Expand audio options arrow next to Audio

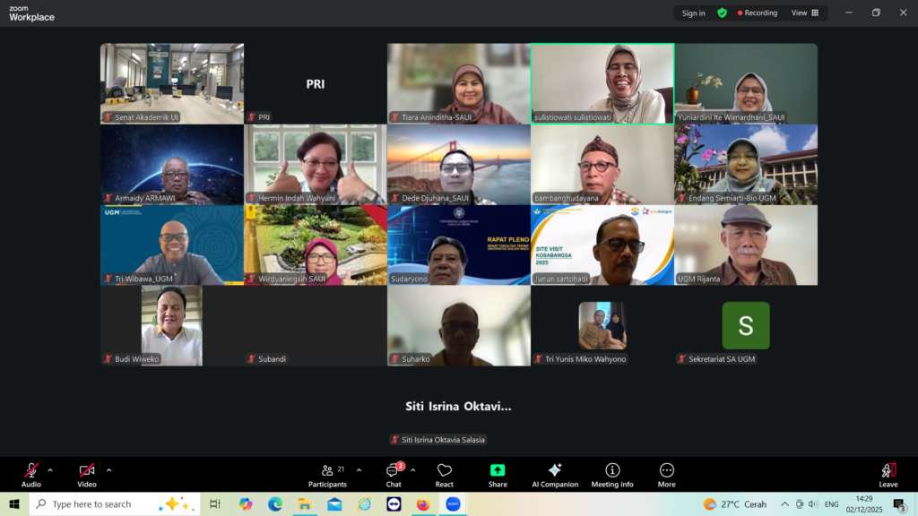(50, 469)
